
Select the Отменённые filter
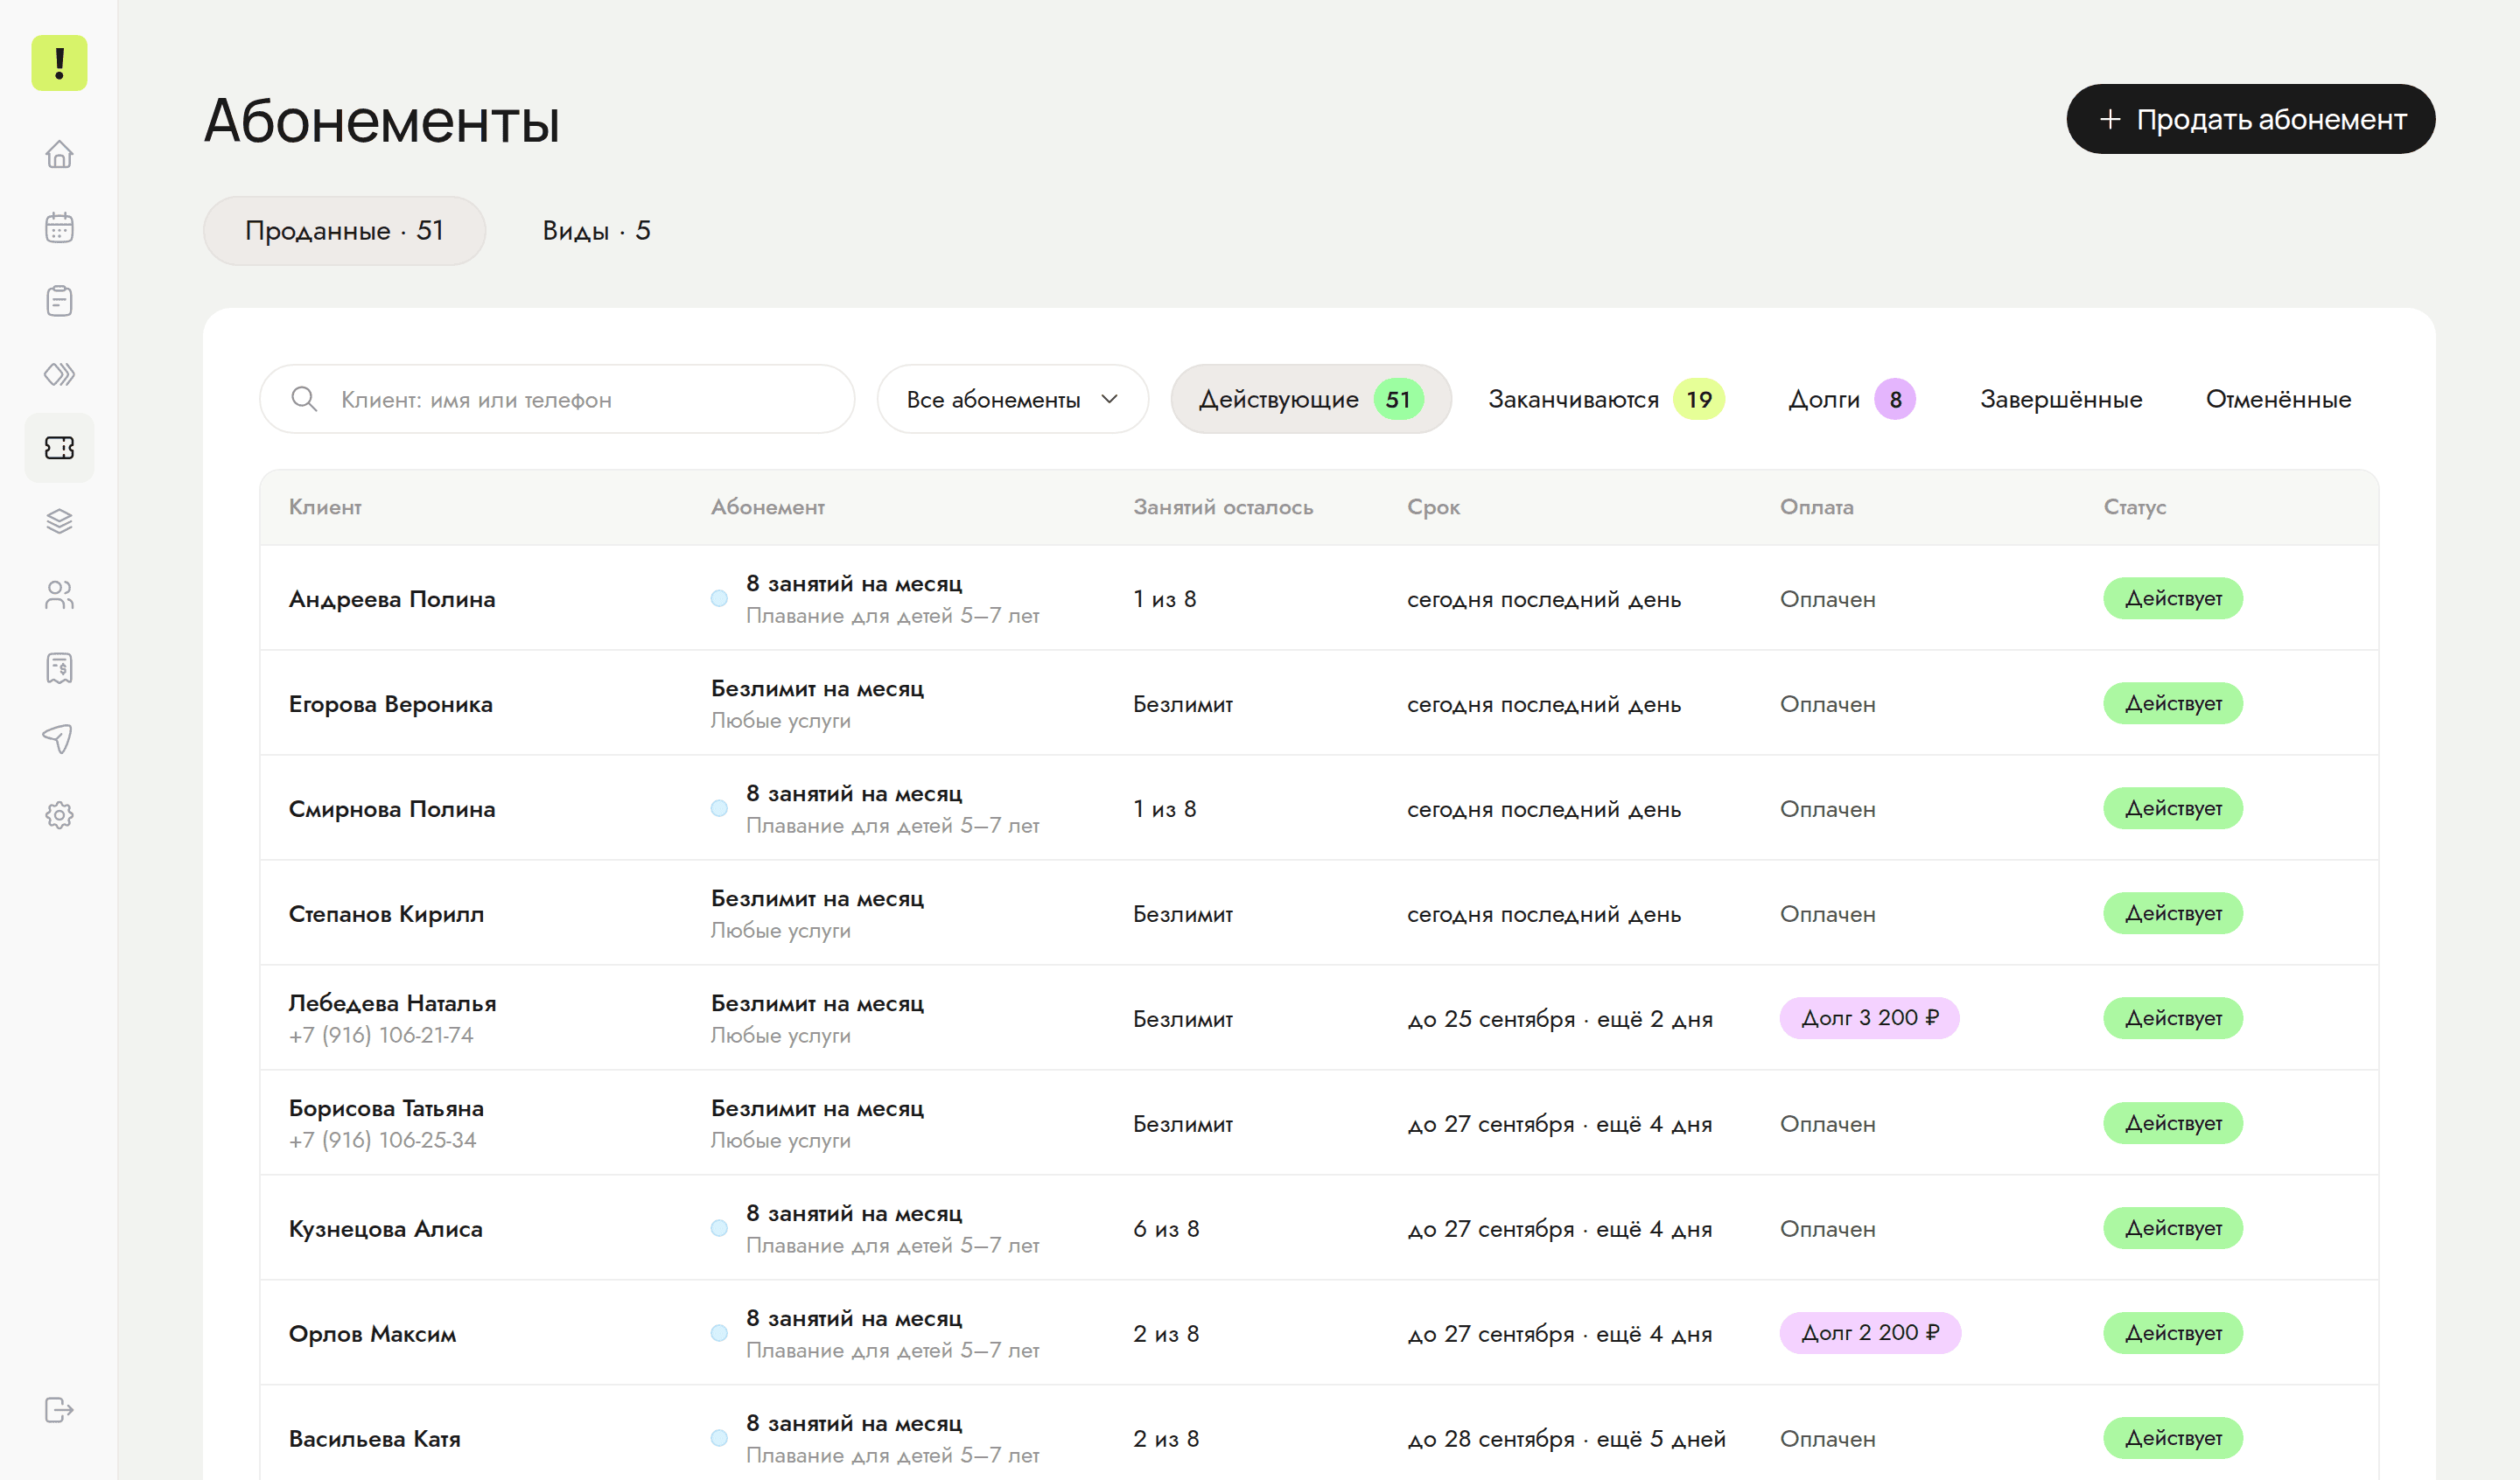coord(2278,399)
